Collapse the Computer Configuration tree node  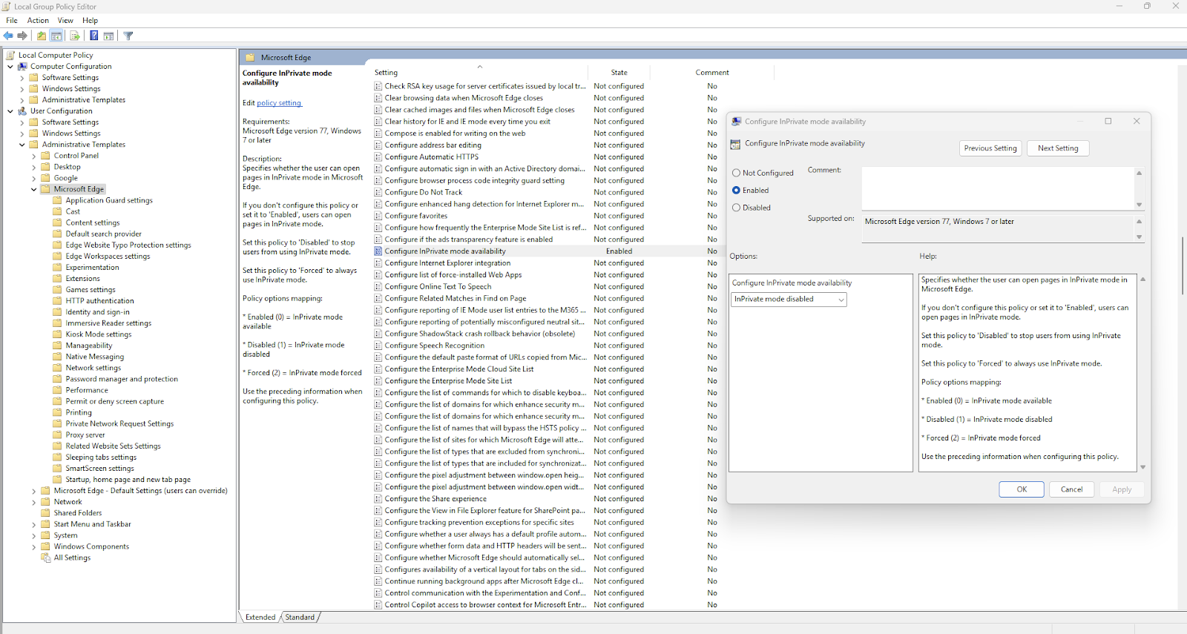[x=10, y=66]
